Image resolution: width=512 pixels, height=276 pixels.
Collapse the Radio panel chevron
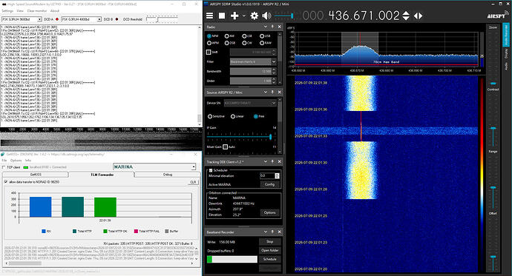tap(265, 27)
